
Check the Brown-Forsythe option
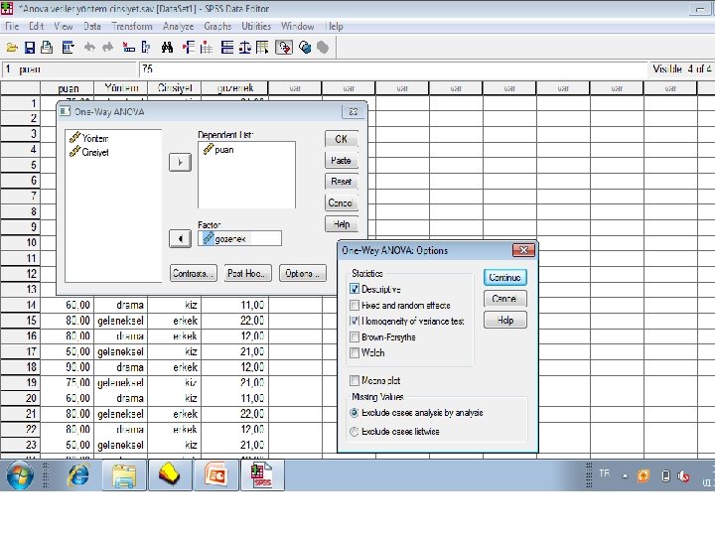pos(355,336)
